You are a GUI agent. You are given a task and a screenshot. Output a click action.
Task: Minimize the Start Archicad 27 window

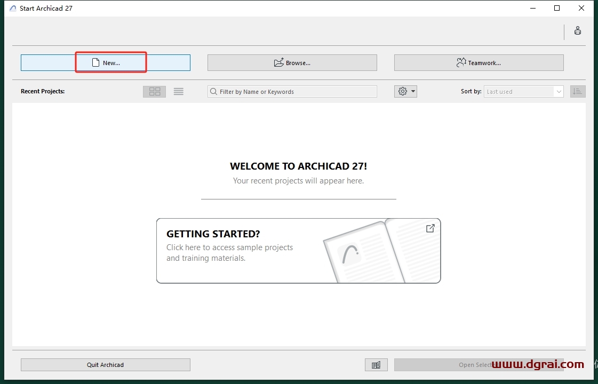tap(533, 8)
